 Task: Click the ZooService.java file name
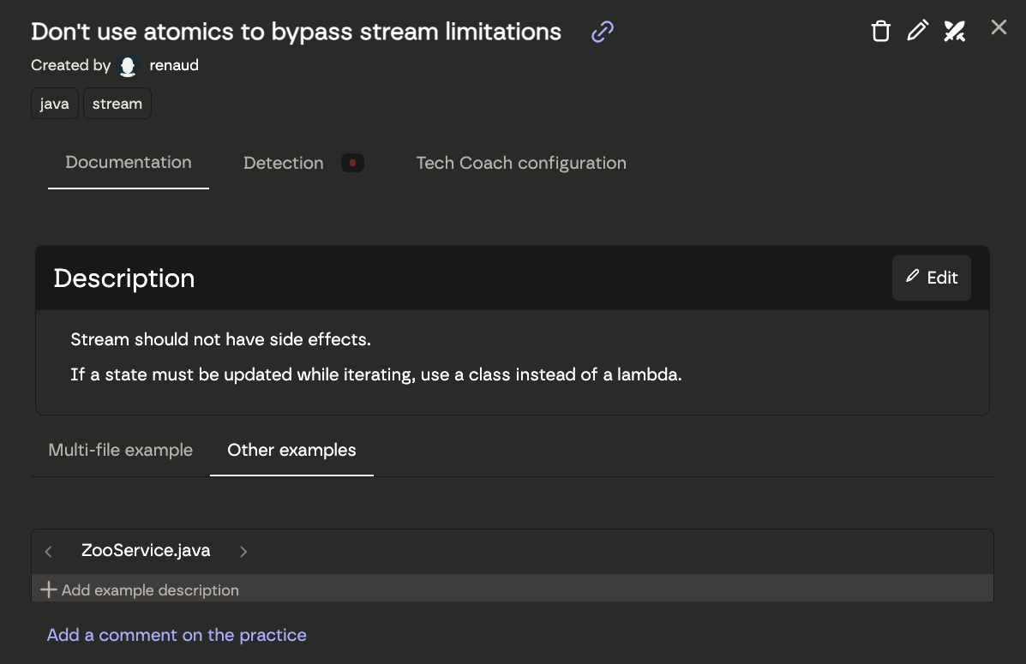[x=146, y=551]
